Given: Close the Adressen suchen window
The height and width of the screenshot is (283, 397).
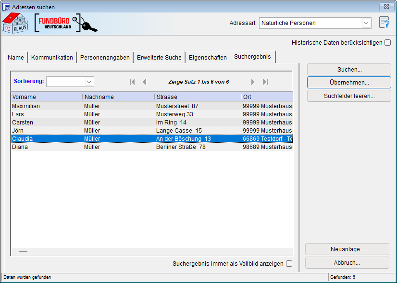Looking at the screenshot, I should click(385, 7).
